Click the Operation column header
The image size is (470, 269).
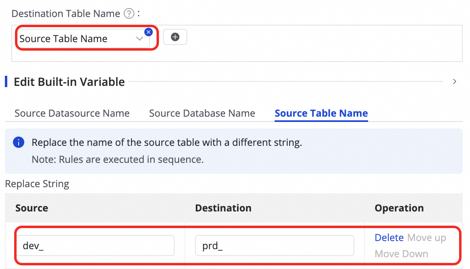coord(399,208)
